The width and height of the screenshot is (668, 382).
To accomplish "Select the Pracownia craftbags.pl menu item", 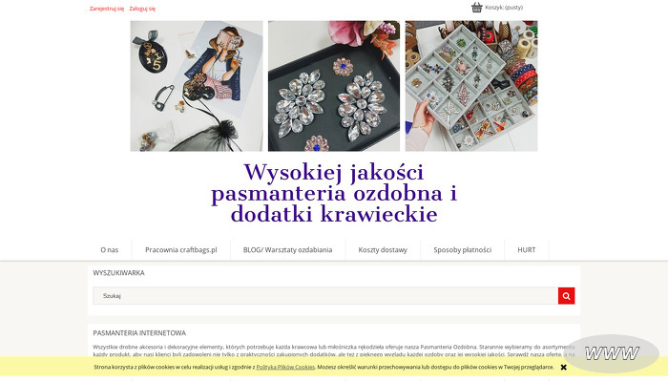I will pos(181,250).
